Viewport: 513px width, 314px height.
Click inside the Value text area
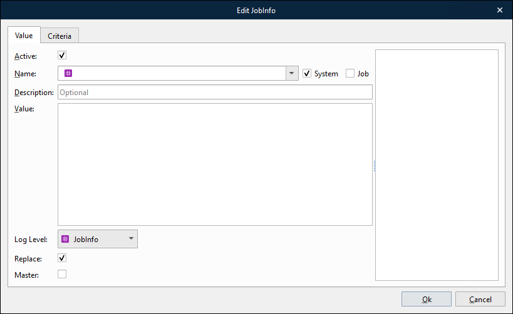(x=215, y=165)
